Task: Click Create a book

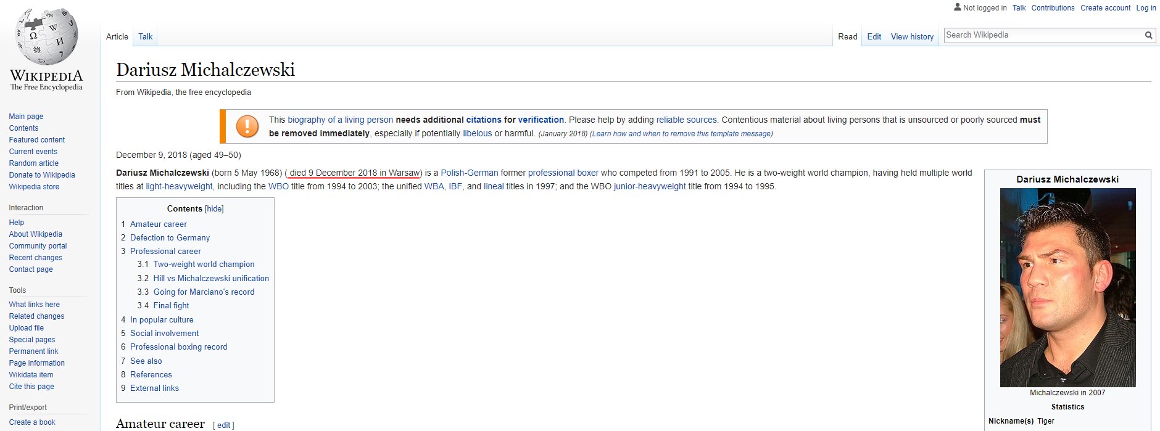Action: tap(32, 422)
